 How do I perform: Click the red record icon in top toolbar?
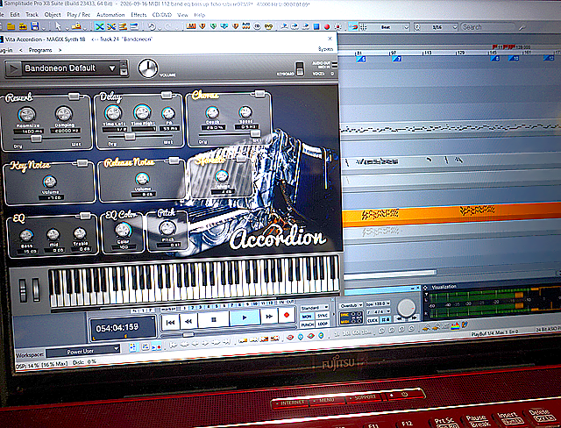click(327, 26)
